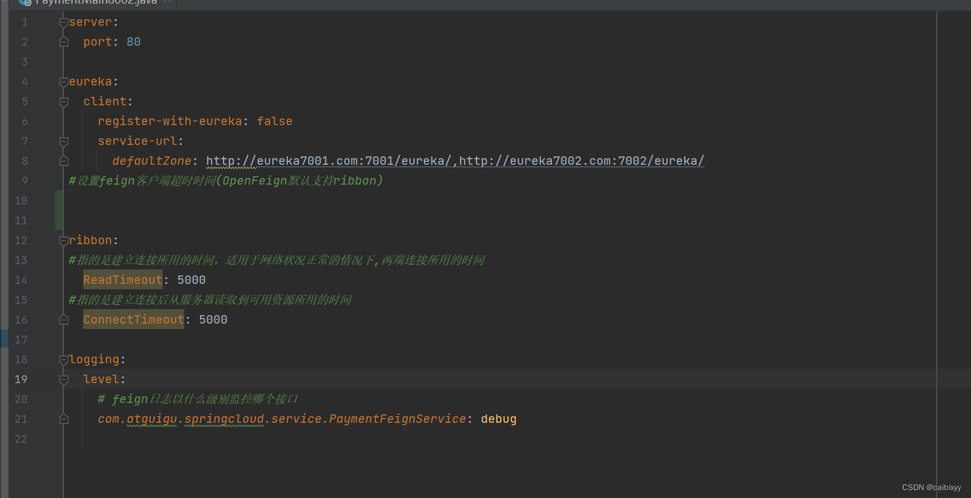
Task: Click line number 9 in gutter
Action: tap(25, 181)
